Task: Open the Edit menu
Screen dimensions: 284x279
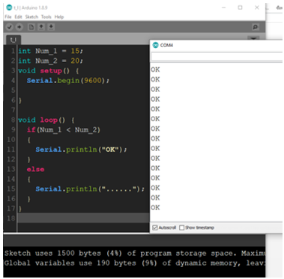Action: (x=18, y=17)
